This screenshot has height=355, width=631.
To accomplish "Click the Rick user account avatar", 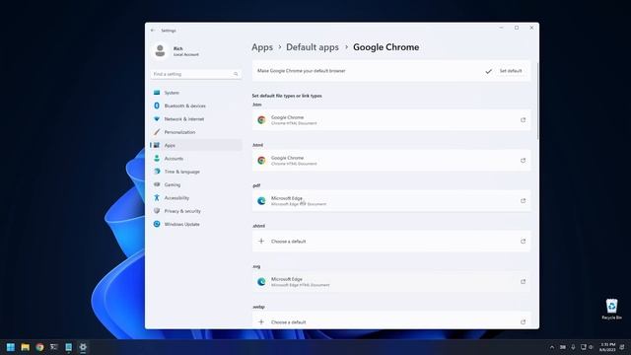I will (160, 50).
